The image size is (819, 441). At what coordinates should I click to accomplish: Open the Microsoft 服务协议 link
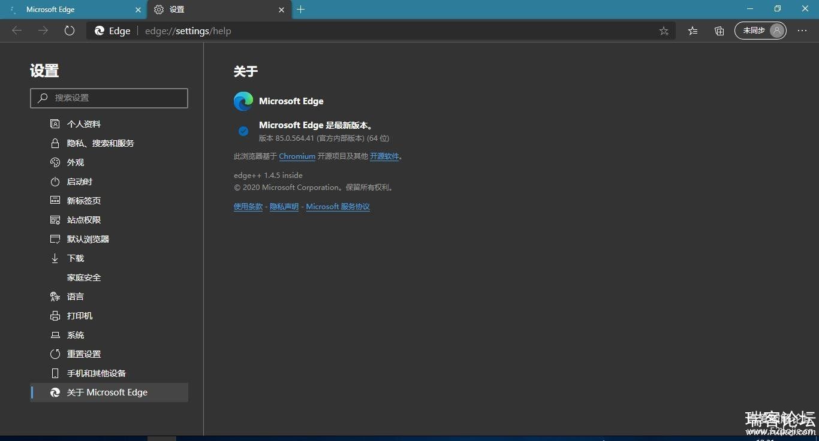pyautogui.click(x=338, y=207)
